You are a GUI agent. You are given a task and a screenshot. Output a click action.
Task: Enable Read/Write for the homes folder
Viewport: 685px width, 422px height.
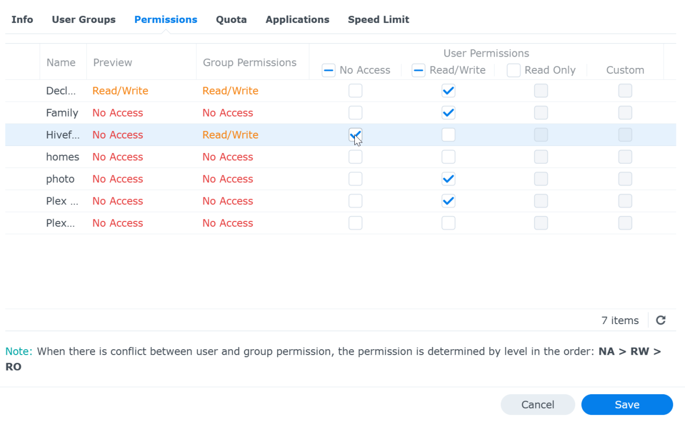click(448, 157)
